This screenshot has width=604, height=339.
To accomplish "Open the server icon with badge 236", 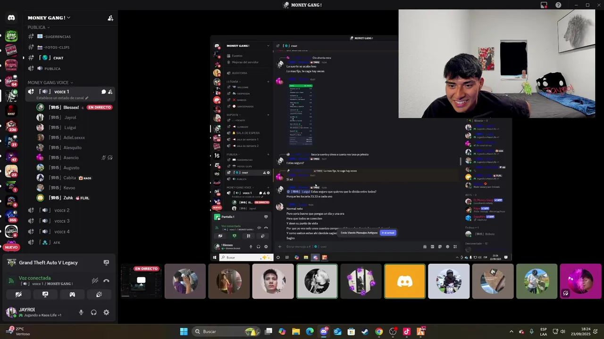I will coord(11,126).
